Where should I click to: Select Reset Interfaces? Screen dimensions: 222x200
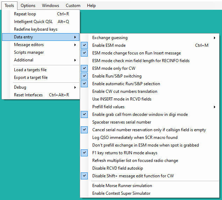pos(41,95)
